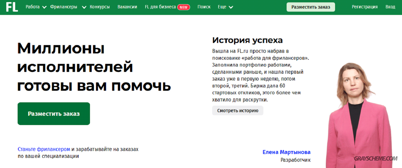
Task: Click the photo of Елена Мартынова
Action: (x=359, y=115)
